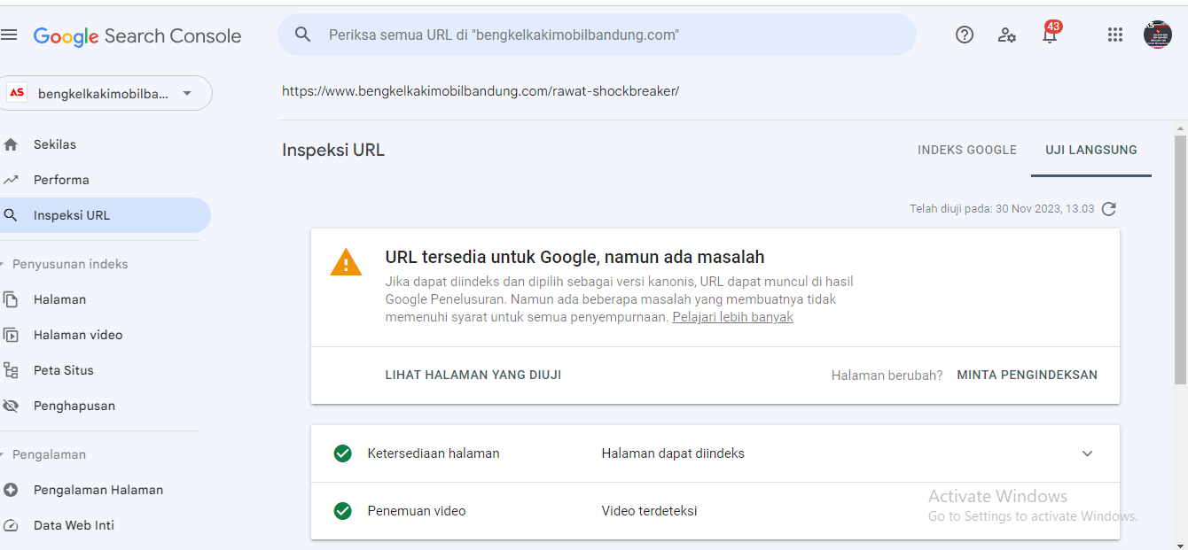Click the AS property favicon
This screenshot has width=1188, height=550.
point(17,93)
